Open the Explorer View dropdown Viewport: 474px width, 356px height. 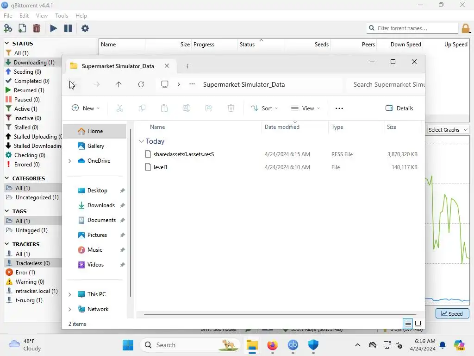click(306, 108)
